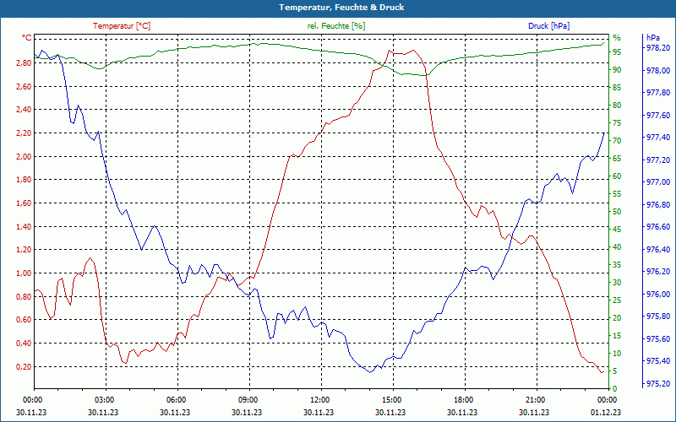Click the 03:00 time axis label
The height and width of the screenshot is (422, 676).
106,399
